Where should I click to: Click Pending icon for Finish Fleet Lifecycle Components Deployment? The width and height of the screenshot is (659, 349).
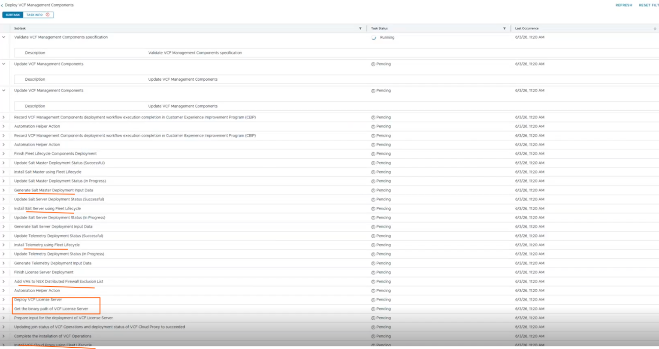coord(373,154)
